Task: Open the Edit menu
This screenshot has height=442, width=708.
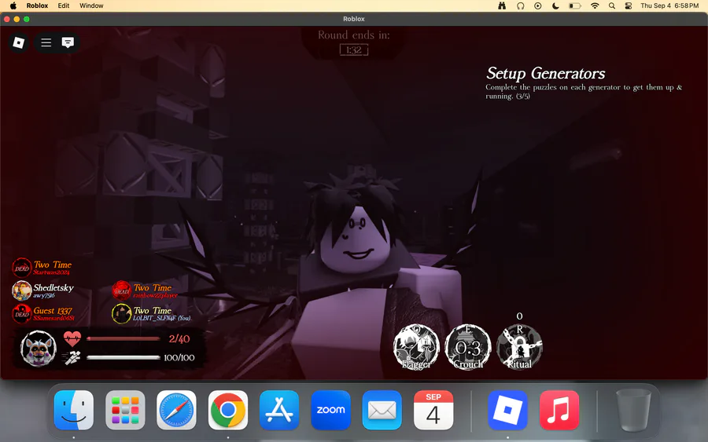Action: (64, 5)
